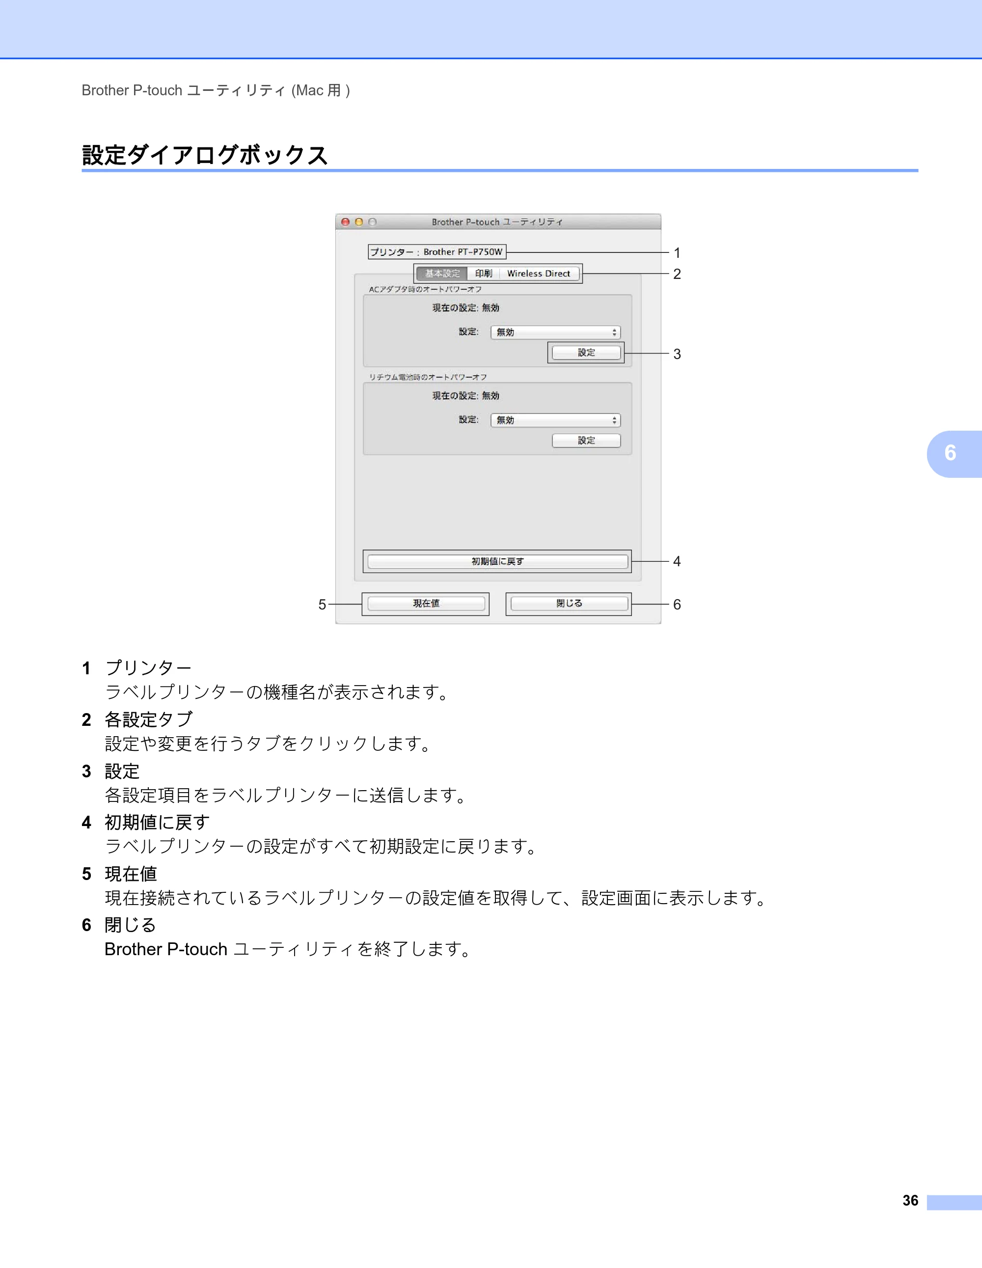
Task: Open the リチウム電池 auto power-off dropdown
Action: (x=555, y=420)
